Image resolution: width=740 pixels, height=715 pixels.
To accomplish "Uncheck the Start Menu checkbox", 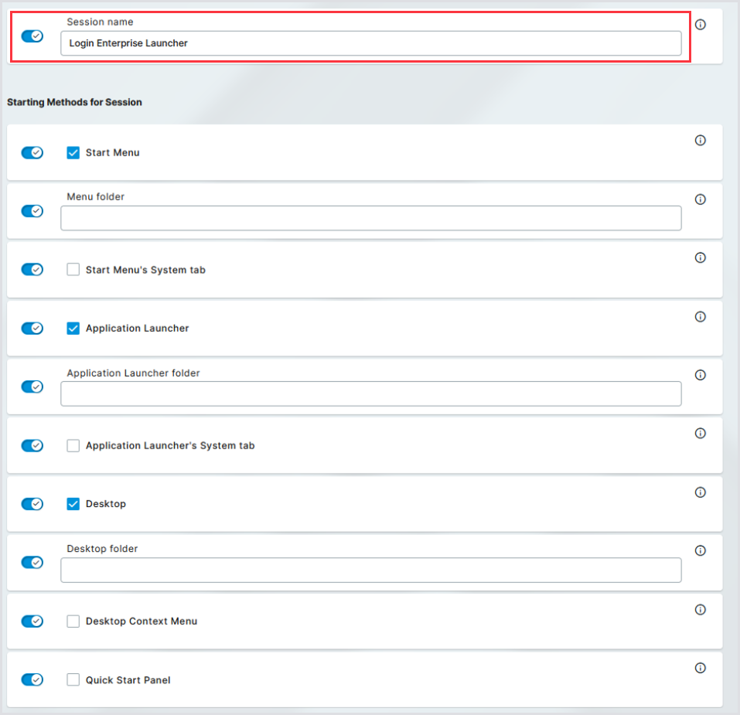I will pos(73,153).
